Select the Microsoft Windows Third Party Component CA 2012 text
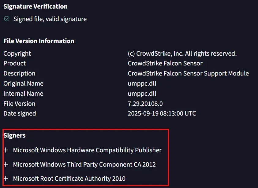This screenshot has height=188, width=258. point(84,164)
